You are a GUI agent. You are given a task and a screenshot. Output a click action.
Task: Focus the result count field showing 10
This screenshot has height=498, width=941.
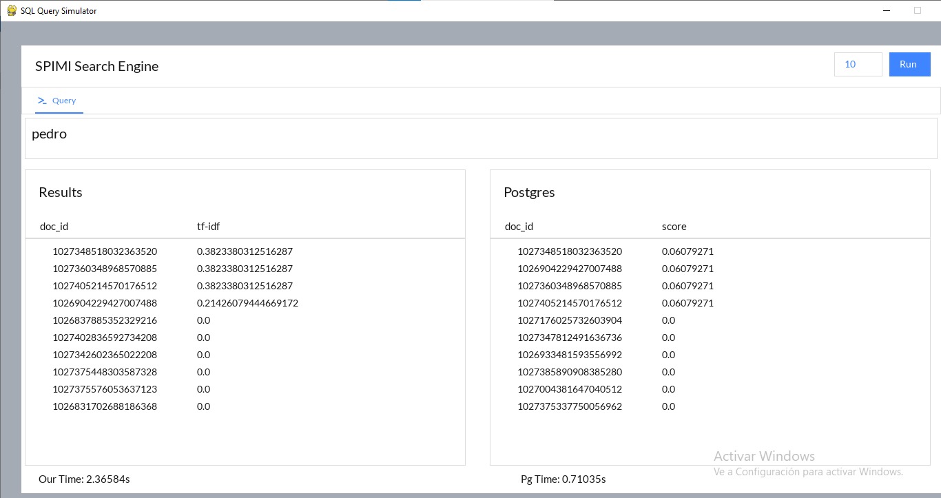[x=858, y=65]
